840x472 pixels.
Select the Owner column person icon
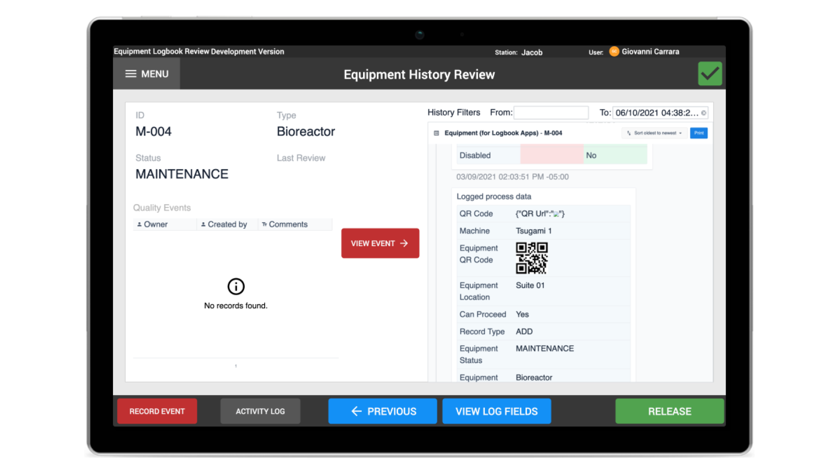[x=139, y=224]
